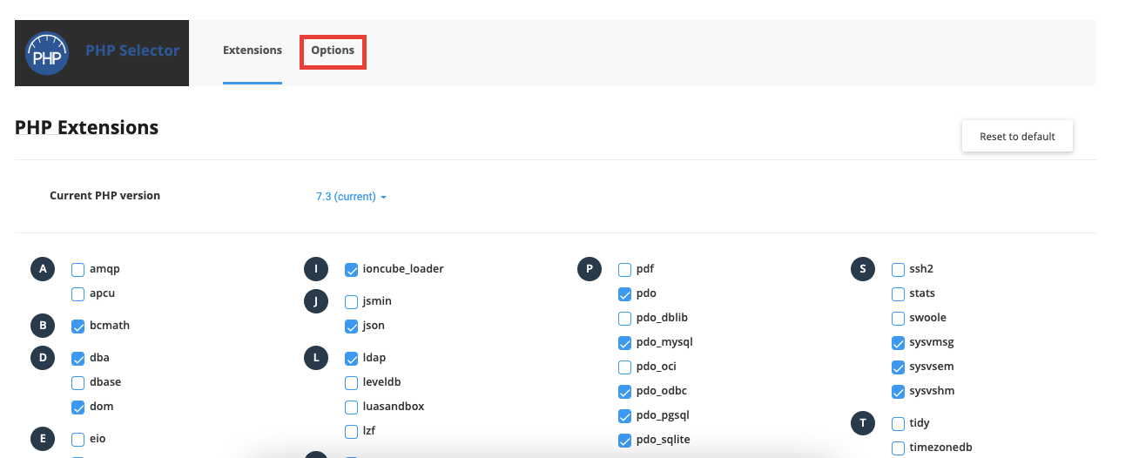Enable the ssh2 extension checkbox

pos(899,270)
